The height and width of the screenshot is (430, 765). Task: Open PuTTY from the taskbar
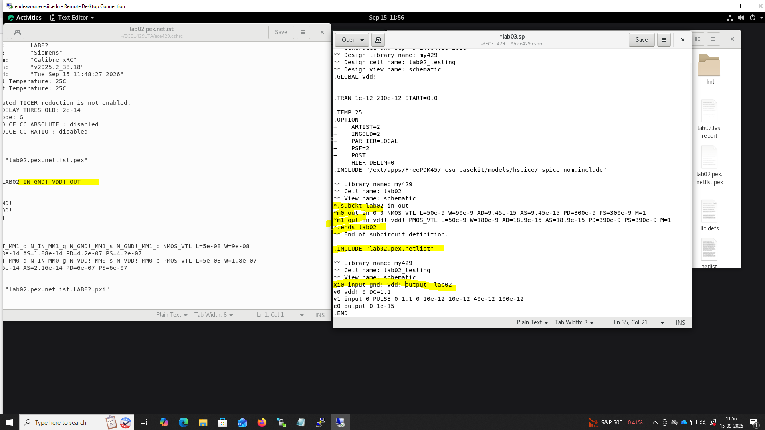point(320,422)
